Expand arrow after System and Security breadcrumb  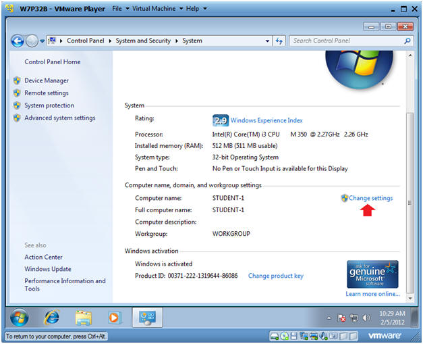(177, 41)
